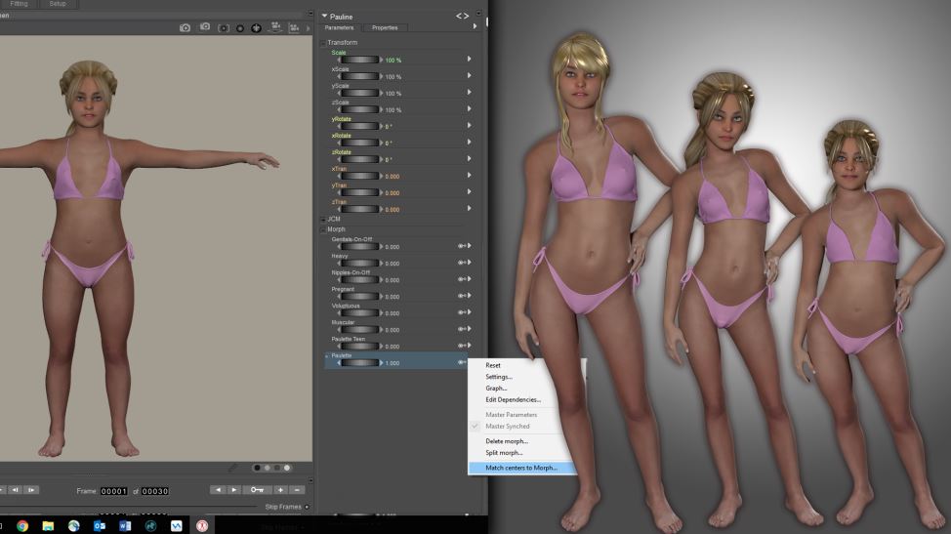This screenshot has height=534, width=951.
Task: Click the light gray display-style dot
Action: (x=268, y=468)
